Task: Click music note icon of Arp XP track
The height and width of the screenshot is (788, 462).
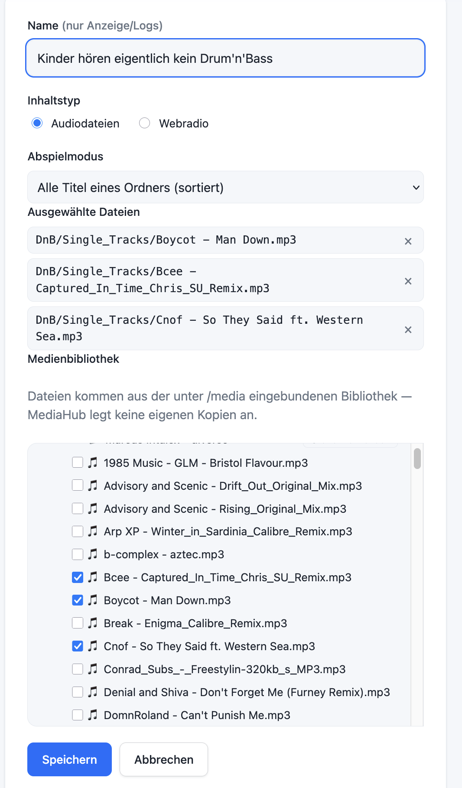Action: 93,531
